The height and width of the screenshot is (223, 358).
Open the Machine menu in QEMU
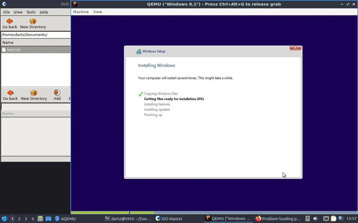coord(81,12)
